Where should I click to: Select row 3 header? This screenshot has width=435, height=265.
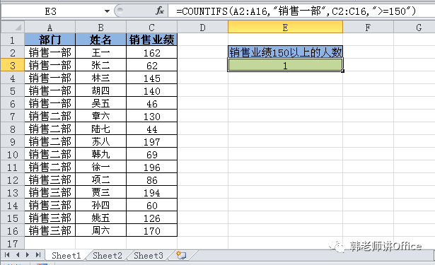click(13, 66)
